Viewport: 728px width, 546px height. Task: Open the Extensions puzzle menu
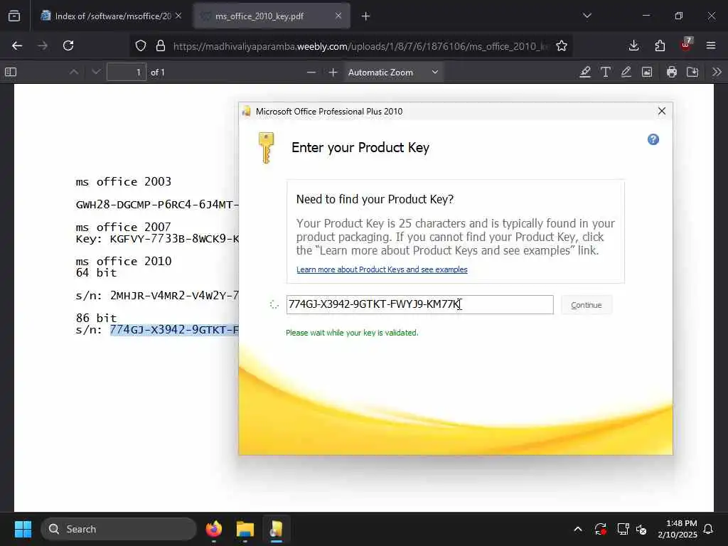[x=660, y=45]
